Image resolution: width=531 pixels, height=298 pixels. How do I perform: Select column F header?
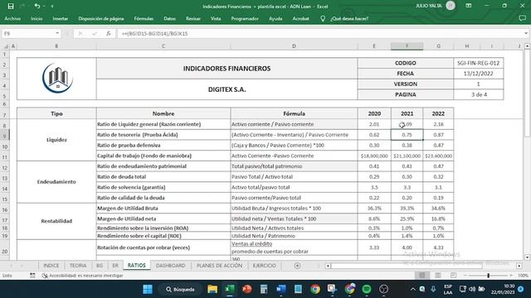(407, 46)
